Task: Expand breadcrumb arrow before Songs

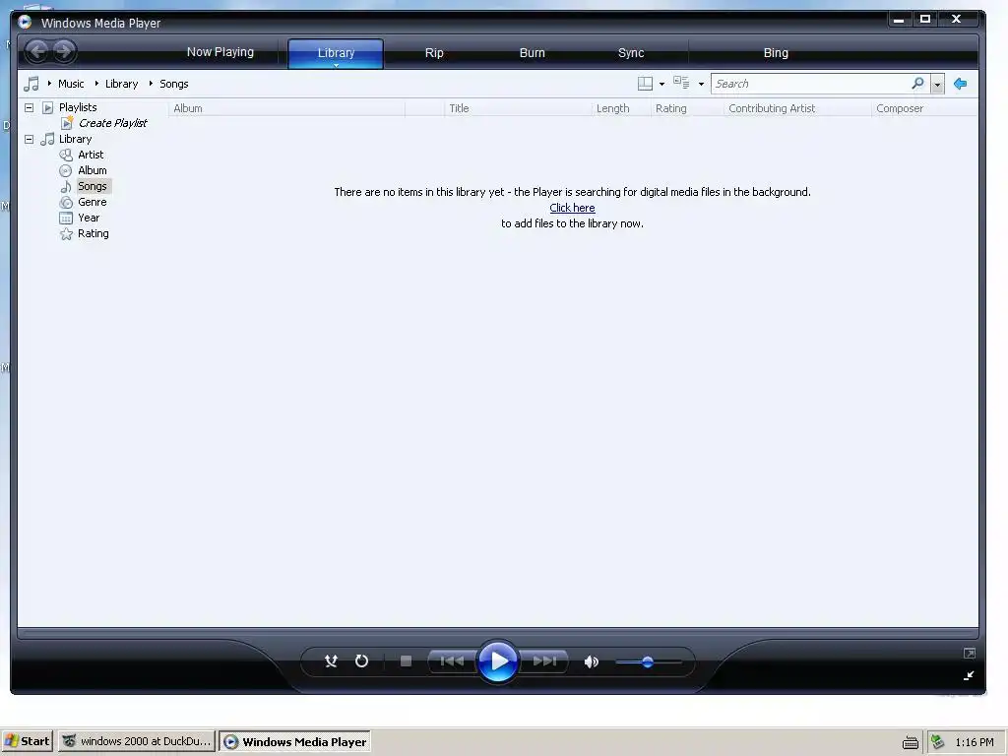Action: click(x=151, y=84)
